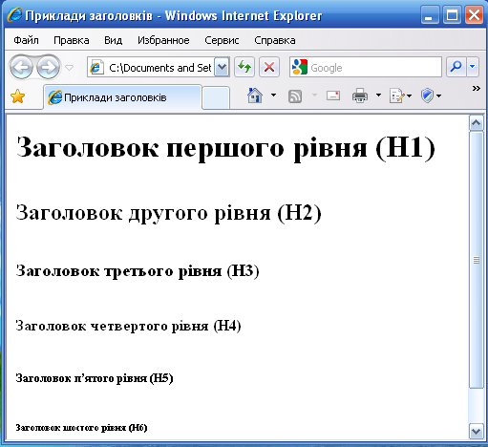Screen dimensions: 488x447
Task: Open the Сервис menu
Action: [222, 40]
